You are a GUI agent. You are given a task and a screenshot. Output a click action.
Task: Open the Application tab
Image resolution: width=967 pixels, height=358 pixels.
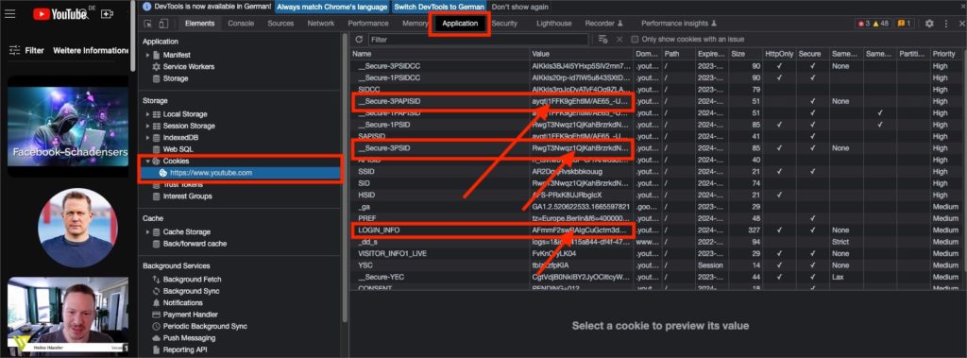(460, 24)
